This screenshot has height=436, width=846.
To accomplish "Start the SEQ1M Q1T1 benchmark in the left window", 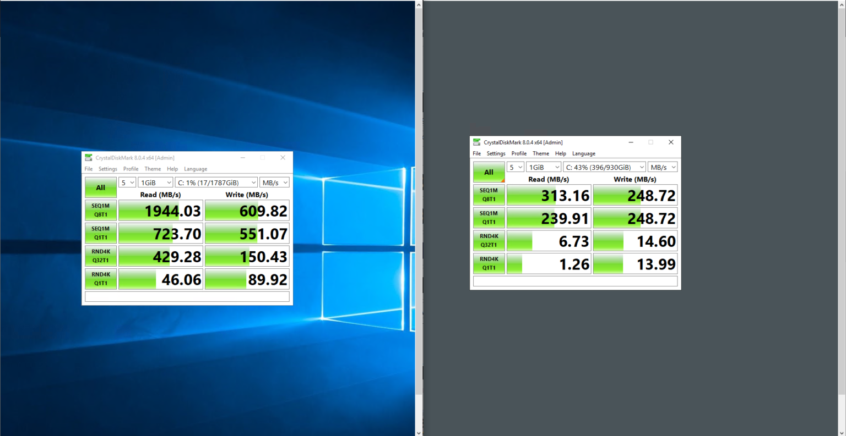I will click(x=101, y=233).
